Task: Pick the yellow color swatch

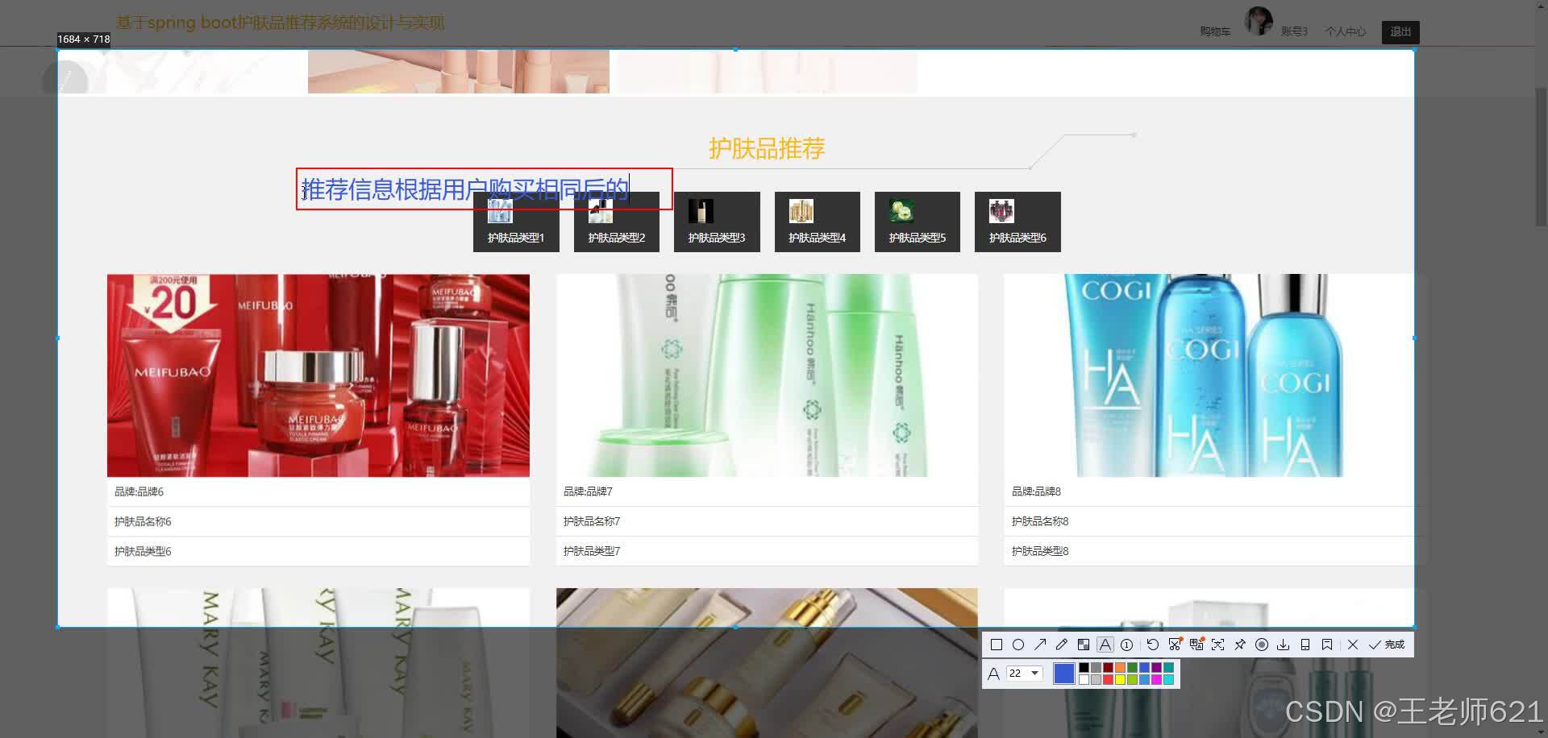Action: pyautogui.click(x=1120, y=680)
